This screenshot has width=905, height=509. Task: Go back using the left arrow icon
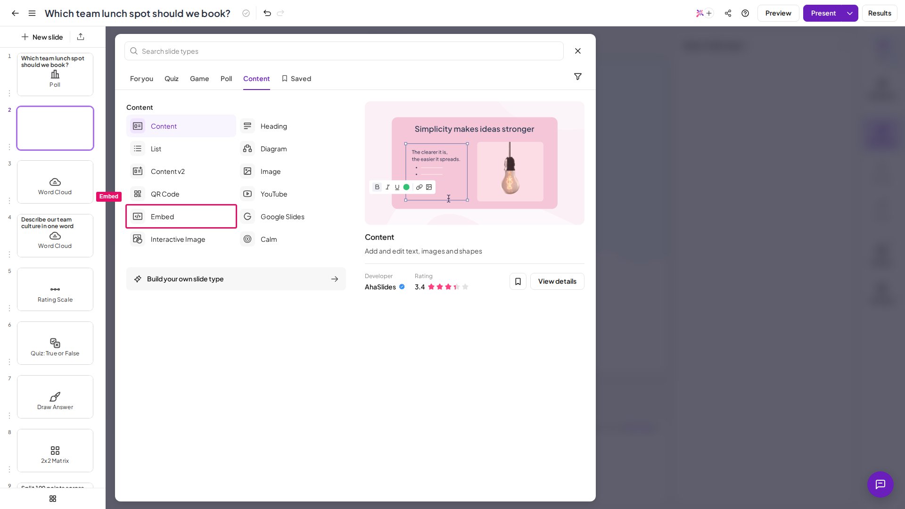tap(15, 13)
